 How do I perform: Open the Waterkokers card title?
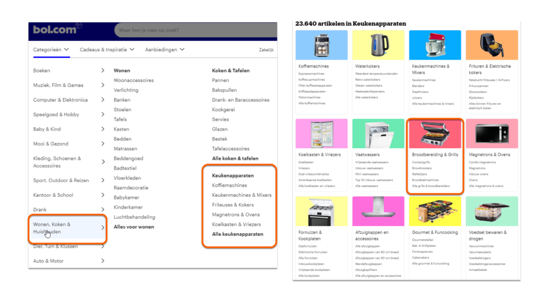[x=368, y=66]
